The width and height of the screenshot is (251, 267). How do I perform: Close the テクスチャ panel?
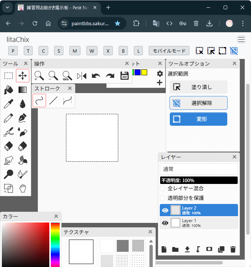150,232
